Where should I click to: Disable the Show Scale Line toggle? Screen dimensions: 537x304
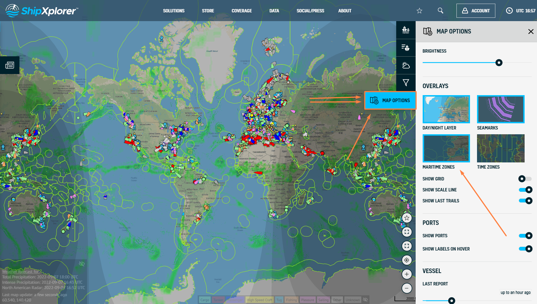(x=525, y=190)
